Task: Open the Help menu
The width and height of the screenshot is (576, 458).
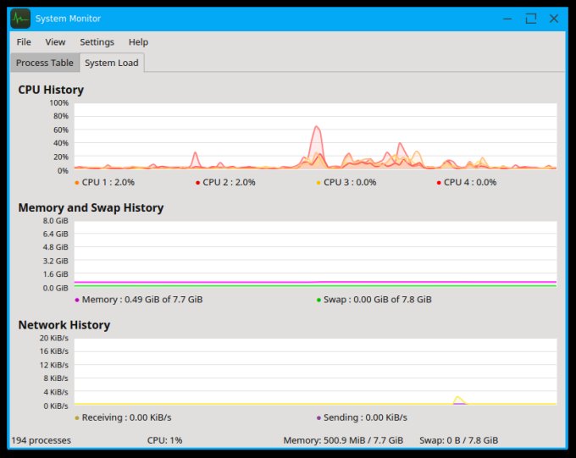Action: [x=138, y=41]
